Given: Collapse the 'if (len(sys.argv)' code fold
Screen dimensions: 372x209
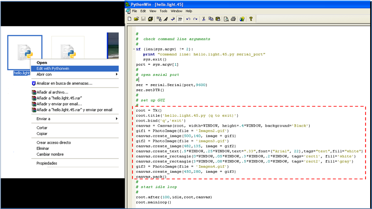Looking at the screenshot, I should tap(133, 49).
